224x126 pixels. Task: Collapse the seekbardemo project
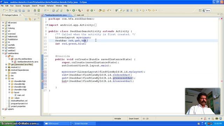(x=3, y=53)
